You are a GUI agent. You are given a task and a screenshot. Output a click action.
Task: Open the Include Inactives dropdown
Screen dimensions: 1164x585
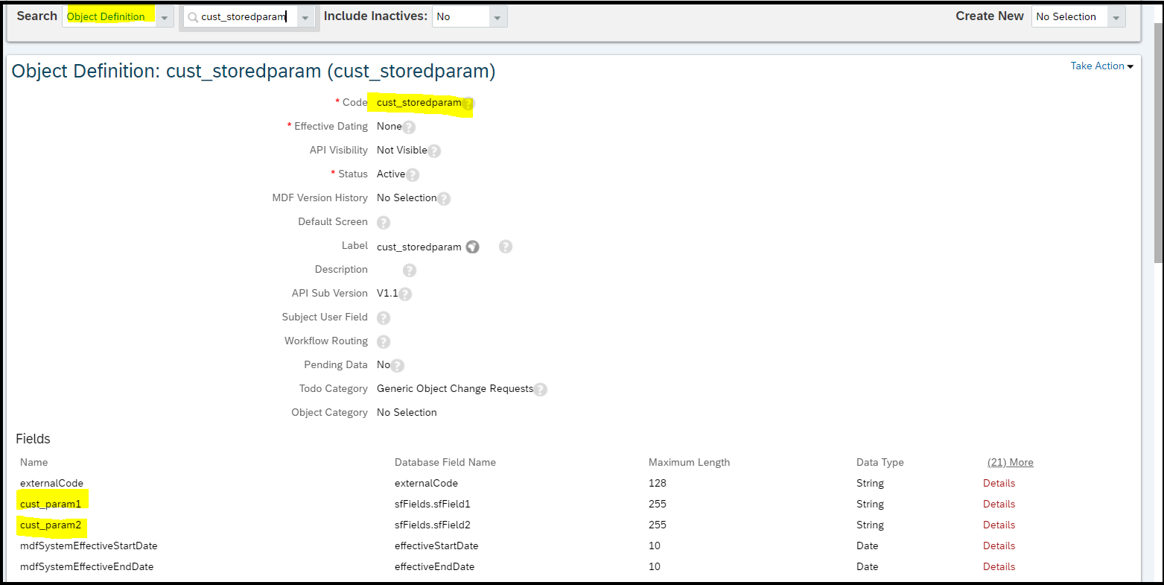(497, 17)
